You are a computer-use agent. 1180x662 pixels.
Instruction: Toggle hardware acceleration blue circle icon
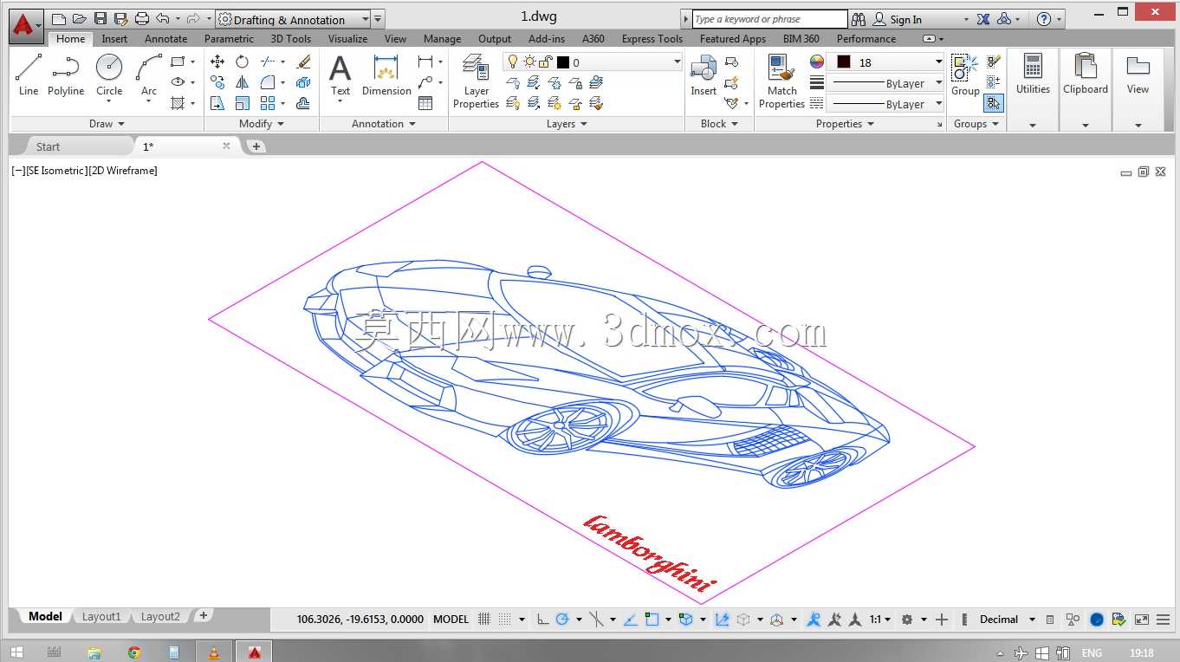pyautogui.click(x=1097, y=619)
